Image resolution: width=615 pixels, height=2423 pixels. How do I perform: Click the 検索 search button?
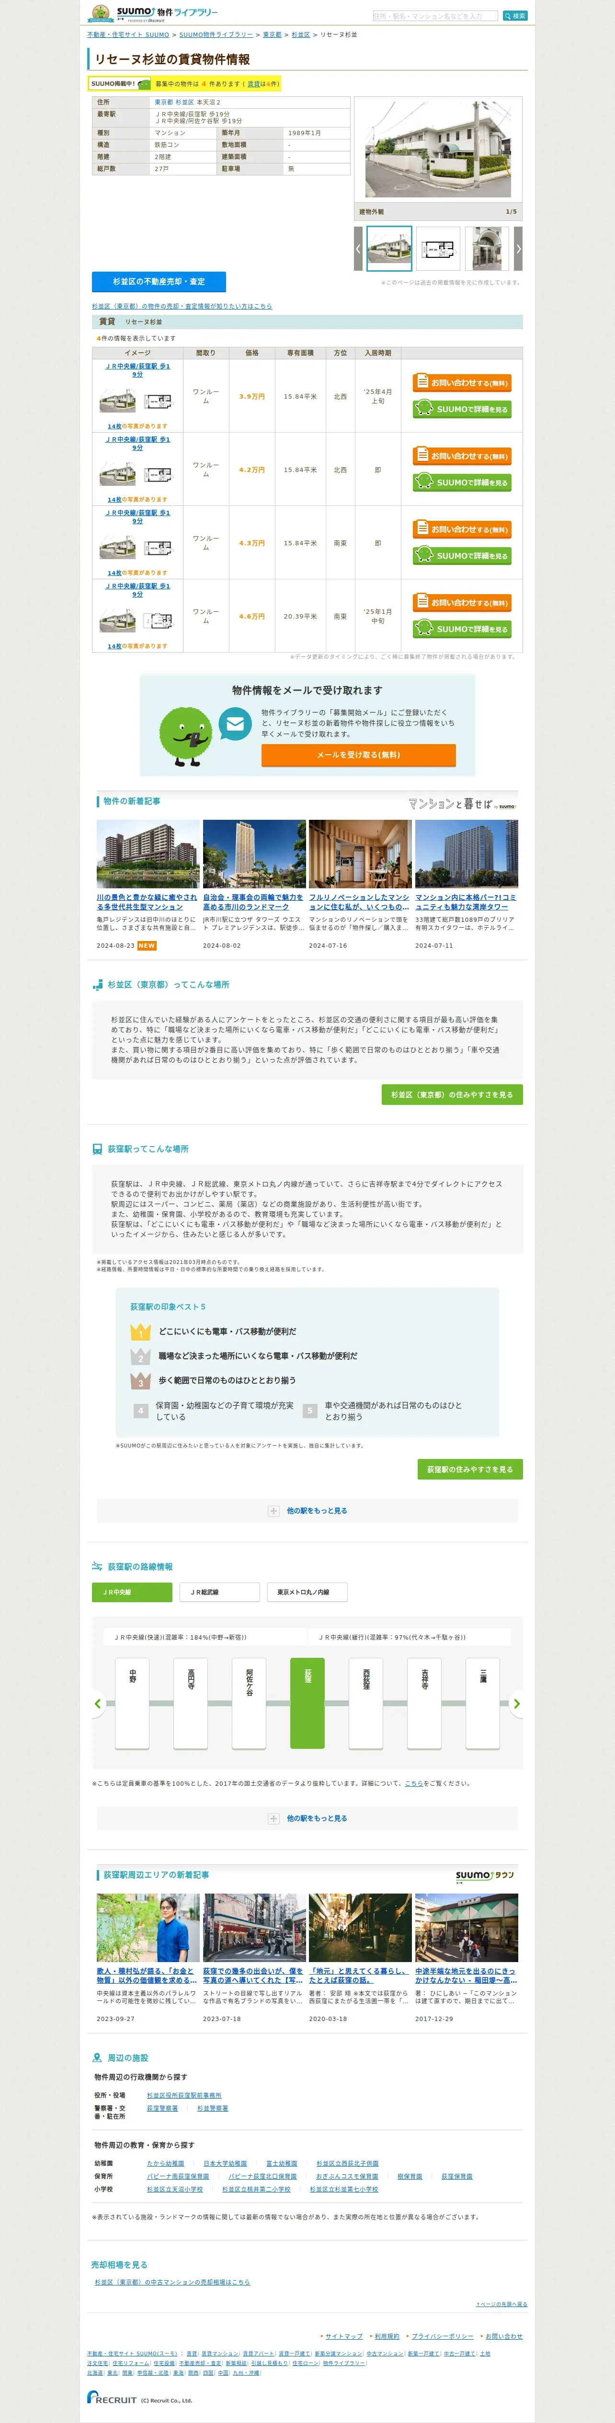tap(515, 16)
